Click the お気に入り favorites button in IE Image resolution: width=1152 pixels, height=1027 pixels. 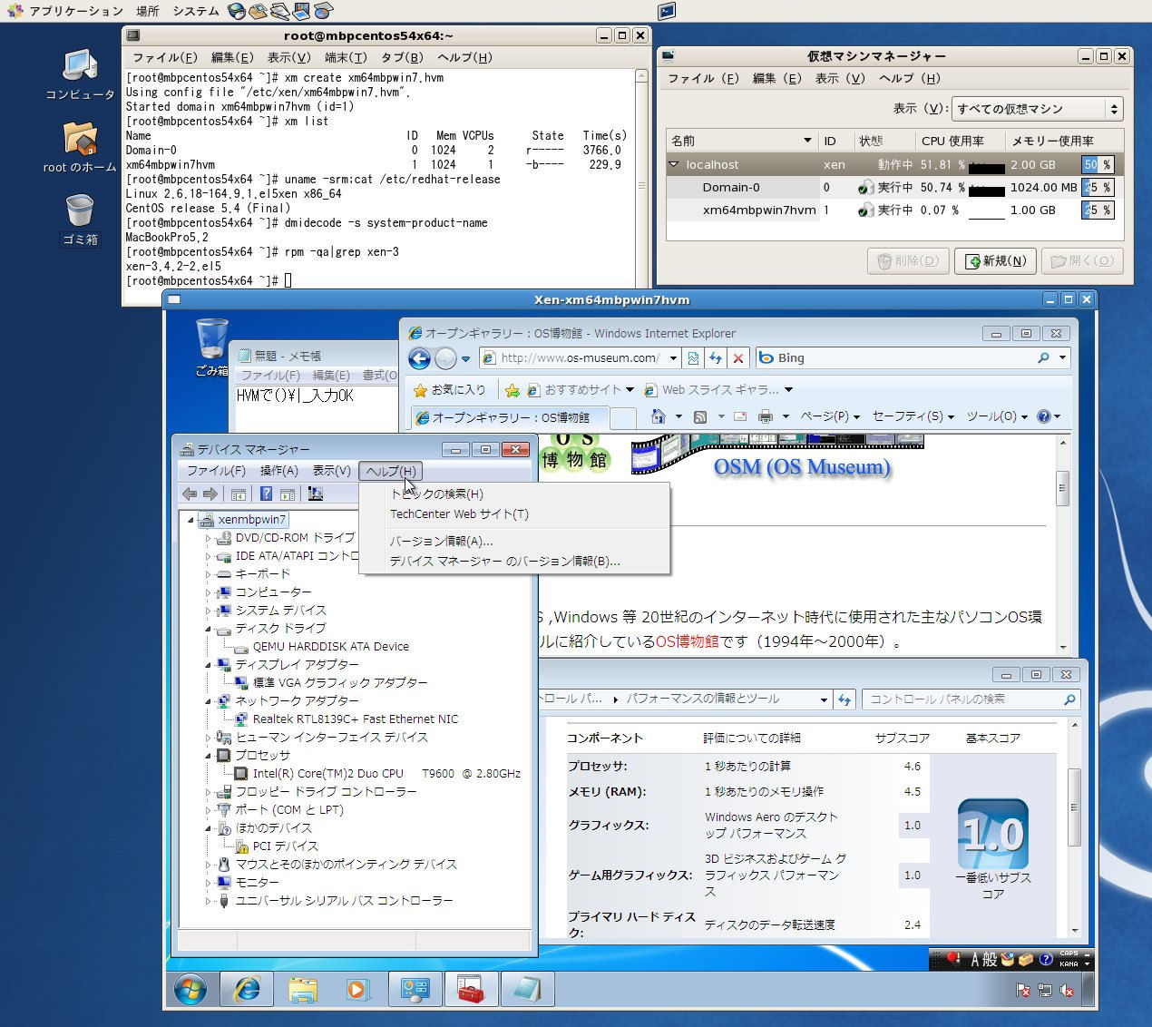pos(450,390)
